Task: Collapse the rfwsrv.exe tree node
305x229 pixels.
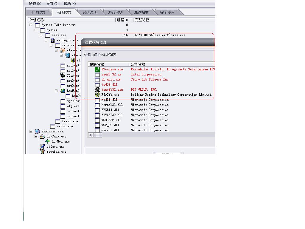Action: click(56, 50)
